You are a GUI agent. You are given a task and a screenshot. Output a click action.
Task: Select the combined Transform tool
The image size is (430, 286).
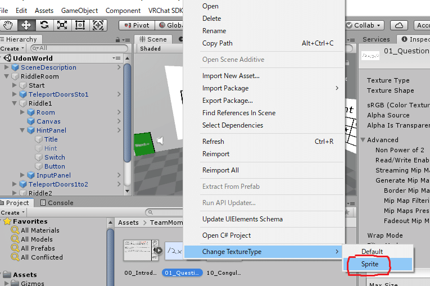click(x=98, y=25)
